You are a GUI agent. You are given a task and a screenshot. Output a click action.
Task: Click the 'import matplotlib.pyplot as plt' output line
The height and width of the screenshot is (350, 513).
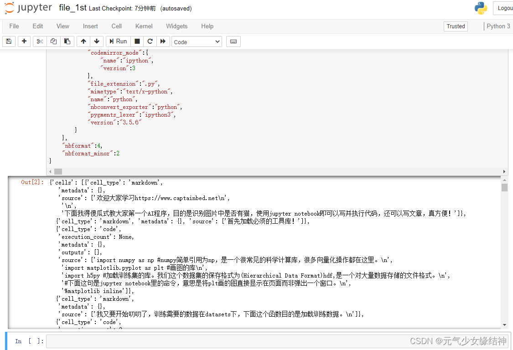coord(134,268)
